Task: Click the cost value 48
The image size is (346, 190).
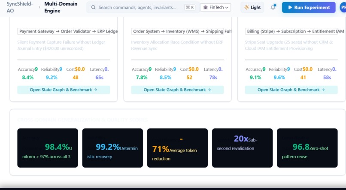Action: click(x=76, y=77)
